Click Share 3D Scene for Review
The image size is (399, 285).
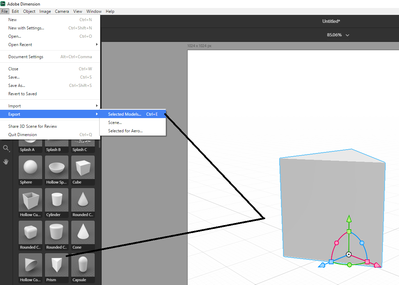(33, 126)
